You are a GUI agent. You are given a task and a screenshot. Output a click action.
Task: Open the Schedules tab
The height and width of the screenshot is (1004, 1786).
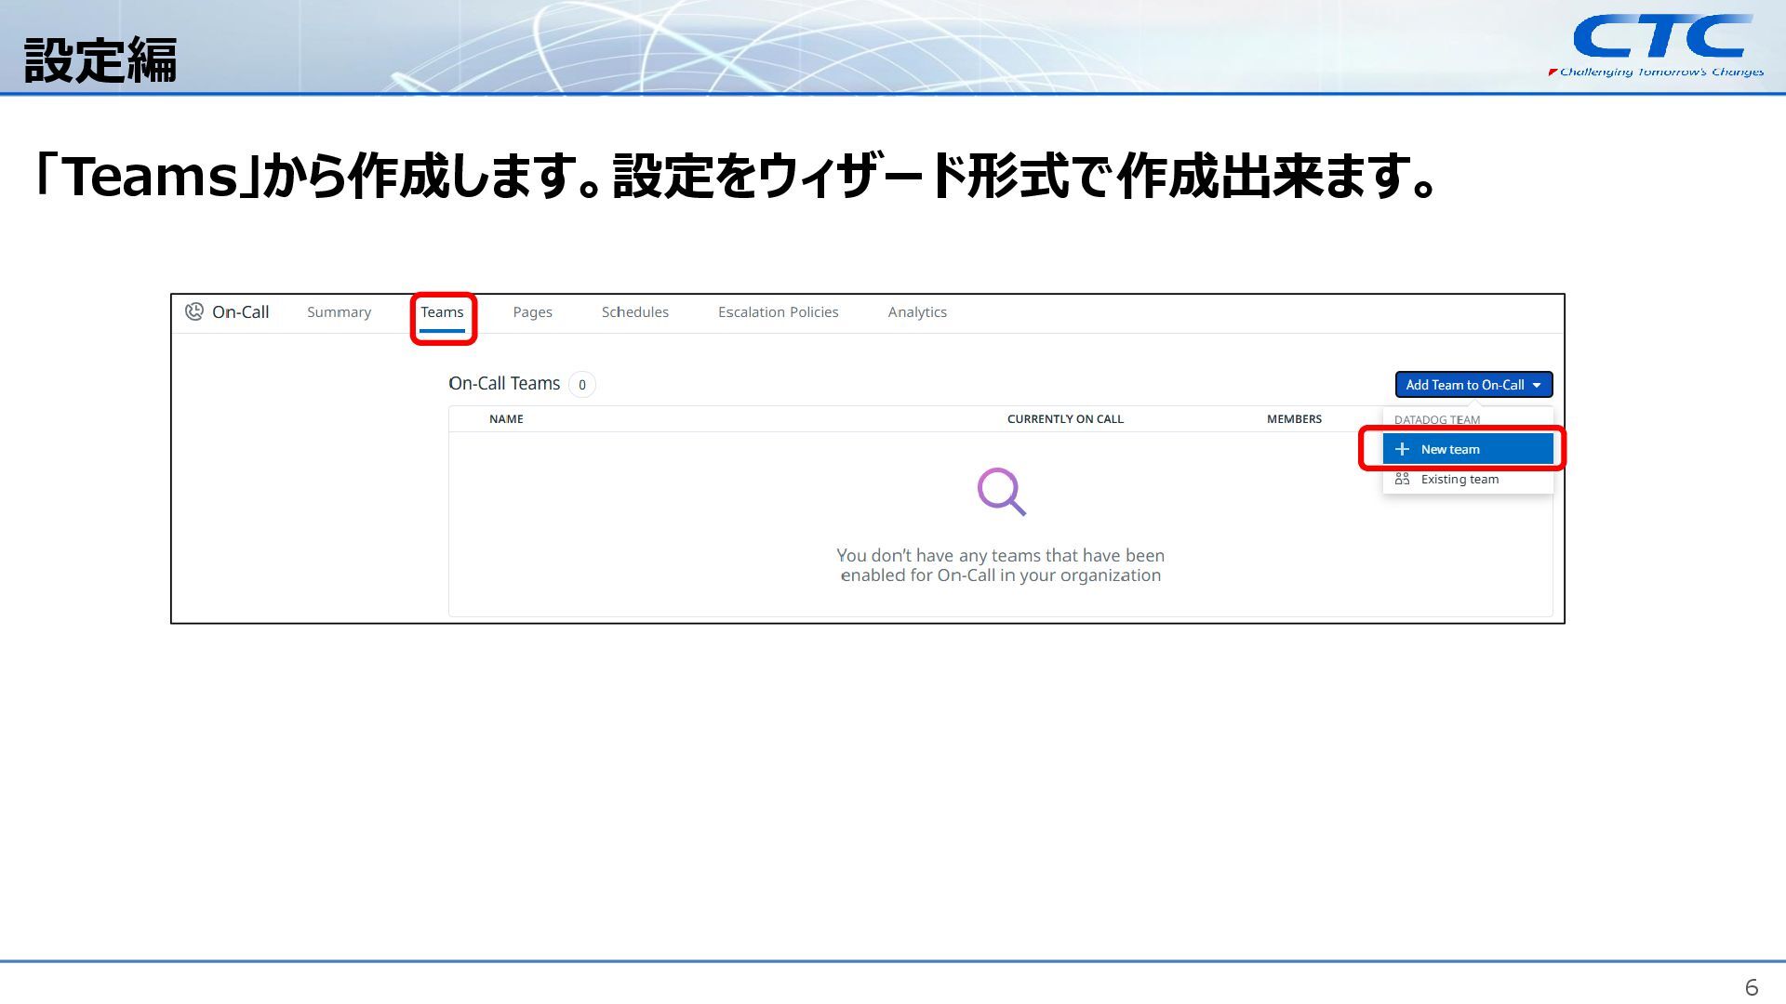[x=634, y=312]
